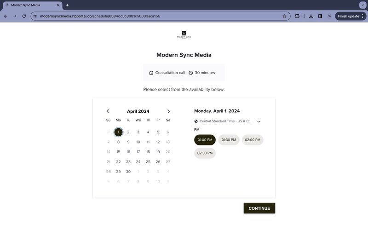Click the Consultation call label

pyautogui.click(x=170, y=73)
